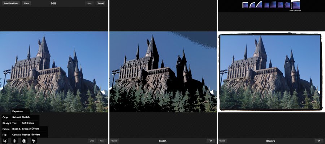This screenshot has width=325, height=144.
Task: Select the diagonal cut border thumbnail
Action: pyautogui.click(x=259, y=5)
